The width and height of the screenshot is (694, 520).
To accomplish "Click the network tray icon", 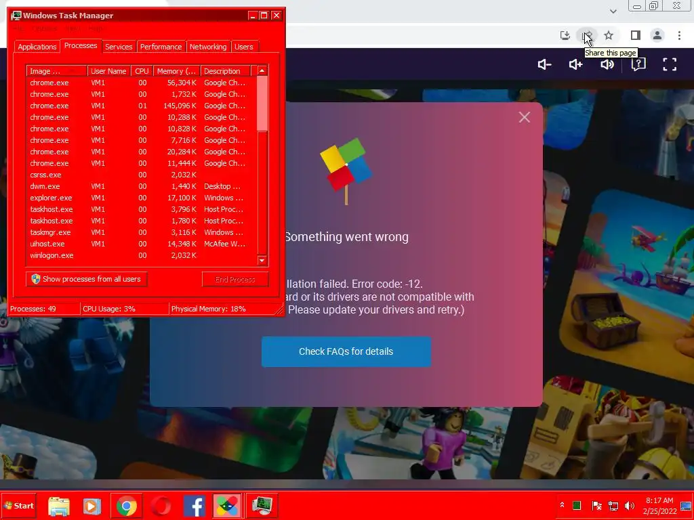I will click(613, 505).
